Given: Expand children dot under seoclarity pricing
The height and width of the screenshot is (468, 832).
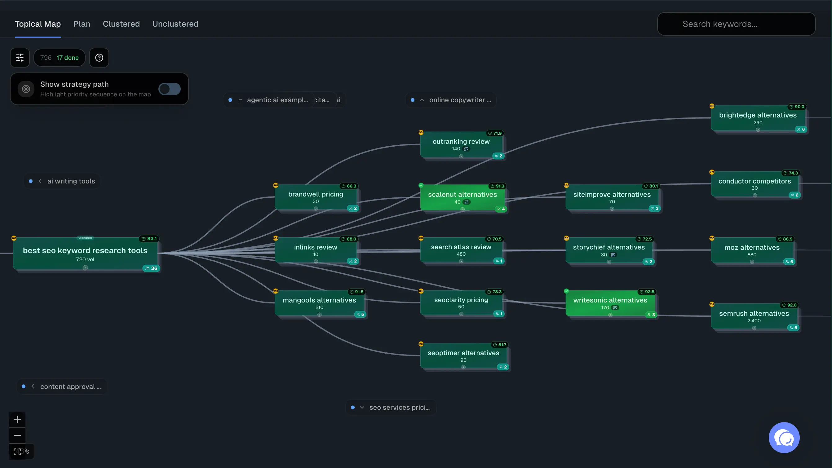Looking at the screenshot, I should click(461, 314).
